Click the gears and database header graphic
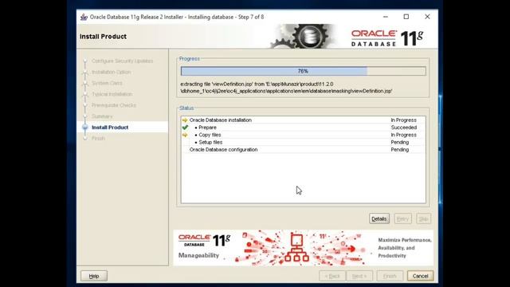The width and height of the screenshot is (510, 287). click(303, 36)
